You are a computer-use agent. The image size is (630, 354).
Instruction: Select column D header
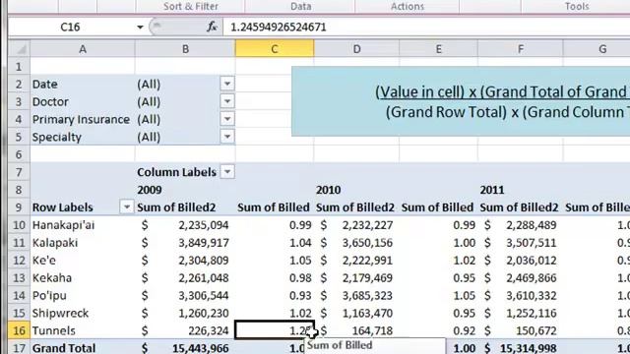tap(356, 49)
